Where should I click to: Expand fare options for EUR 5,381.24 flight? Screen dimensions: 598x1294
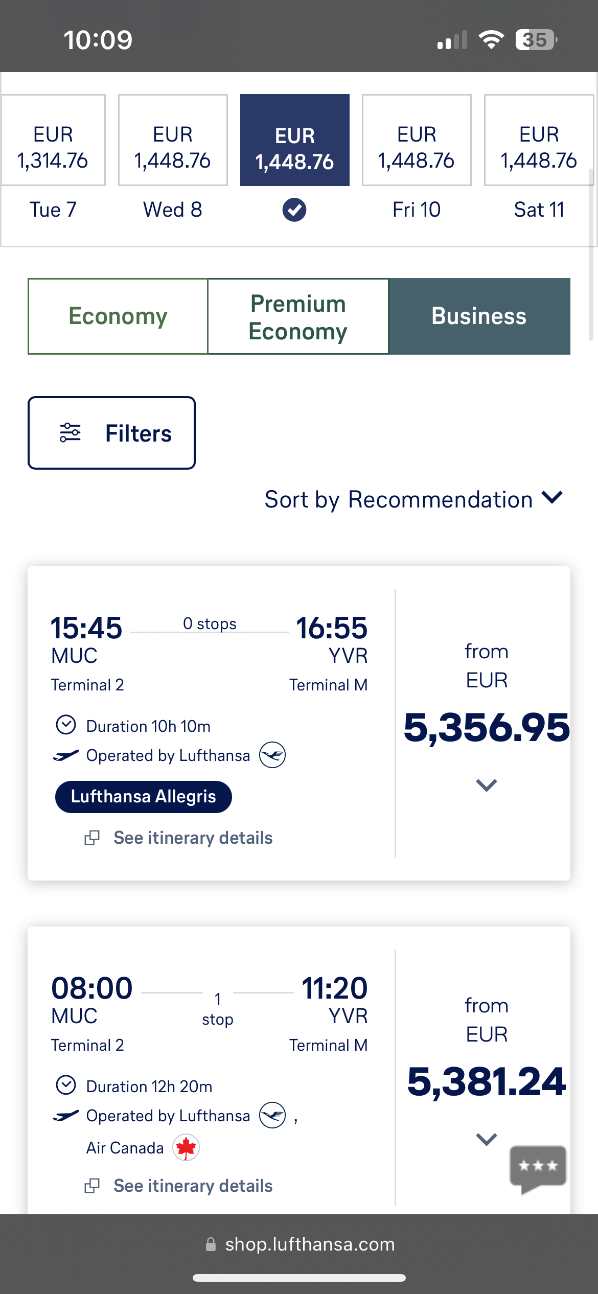[486, 1139]
